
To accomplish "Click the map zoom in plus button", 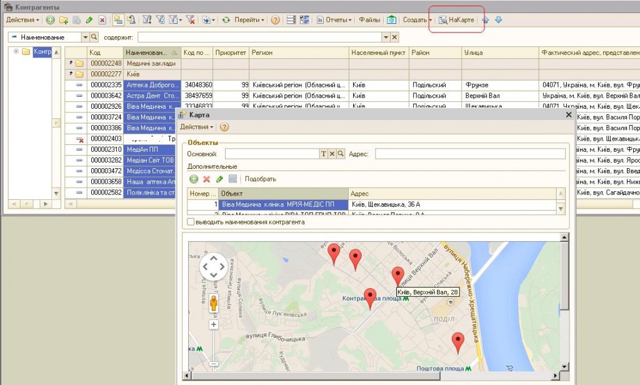I will [214, 324].
